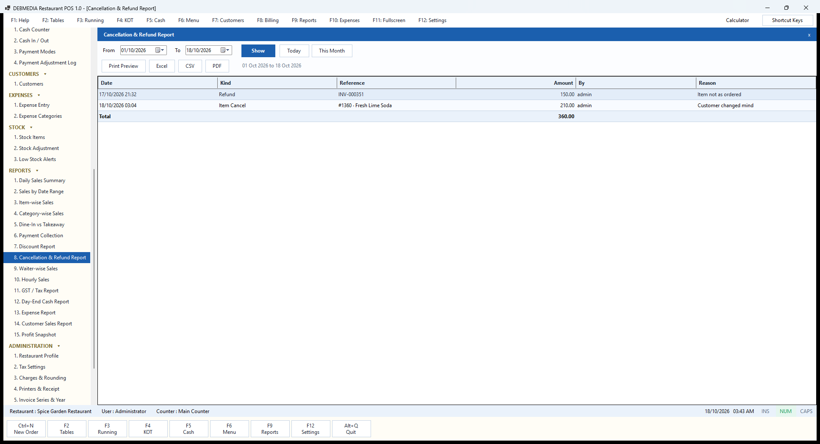Collapse the EXPENSES section arrow
The height and width of the screenshot is (444, 820).
tap(39, 95)
